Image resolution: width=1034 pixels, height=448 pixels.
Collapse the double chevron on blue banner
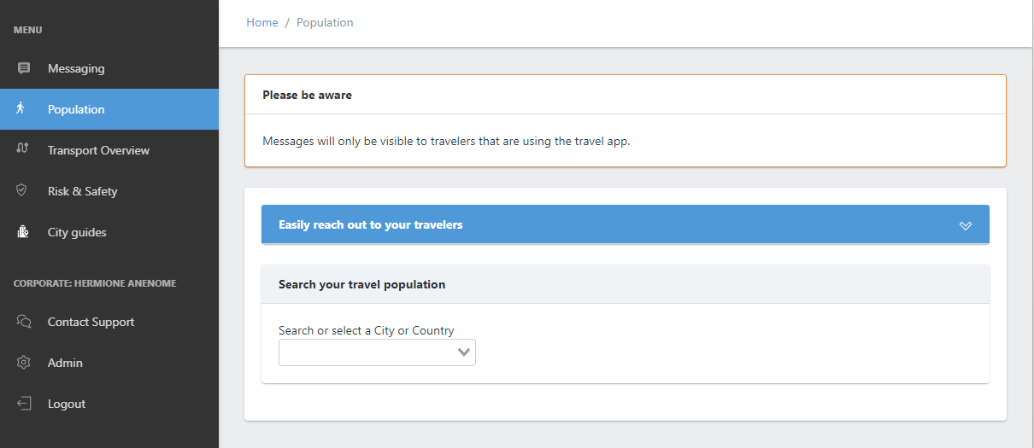point(966,225)
